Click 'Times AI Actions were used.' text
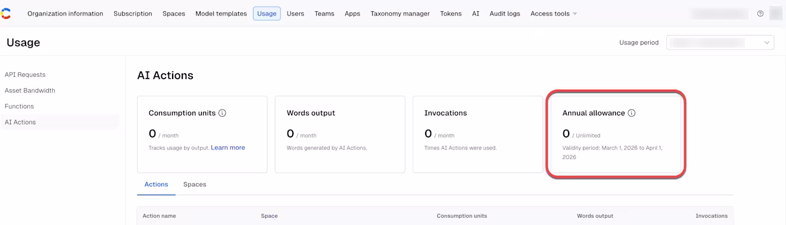The image size is (786, 225). (460, 148)
